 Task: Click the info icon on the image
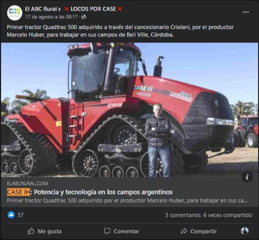[247, 177]
